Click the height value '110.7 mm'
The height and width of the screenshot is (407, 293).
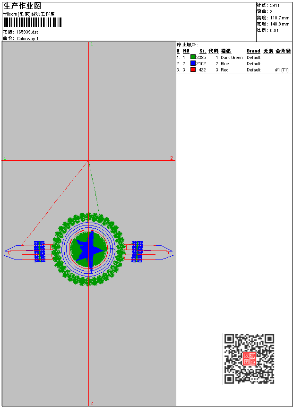click(x=280, y=18)
